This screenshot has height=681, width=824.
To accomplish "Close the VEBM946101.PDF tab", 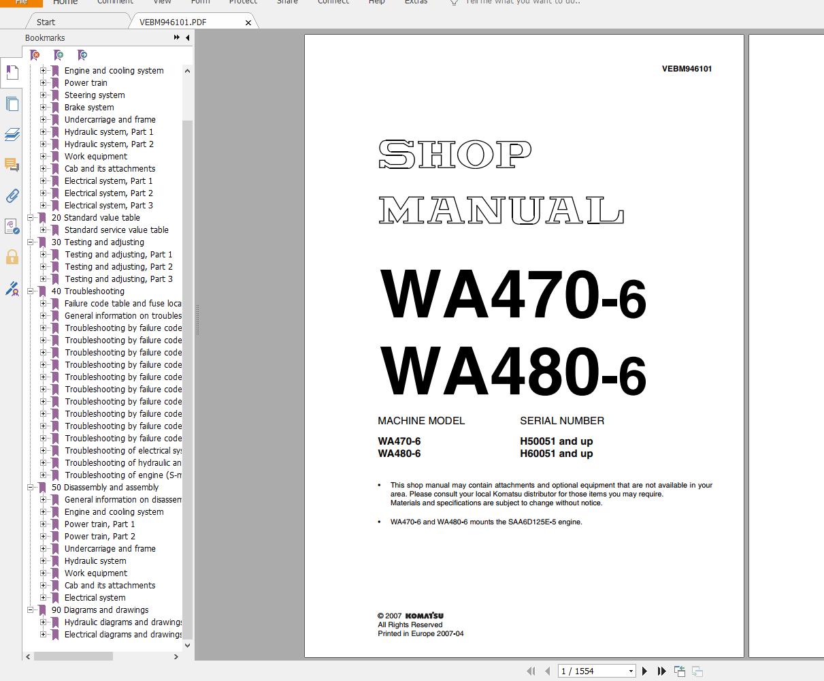I will (x=248, y=21).
